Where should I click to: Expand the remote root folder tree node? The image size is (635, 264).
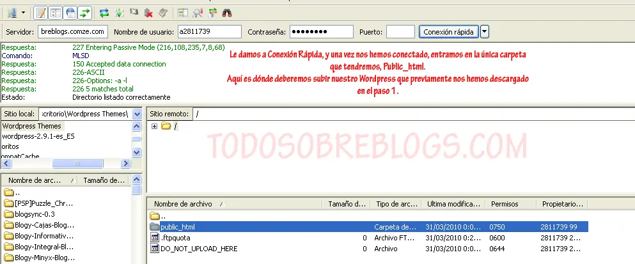[x=154, y=127]
